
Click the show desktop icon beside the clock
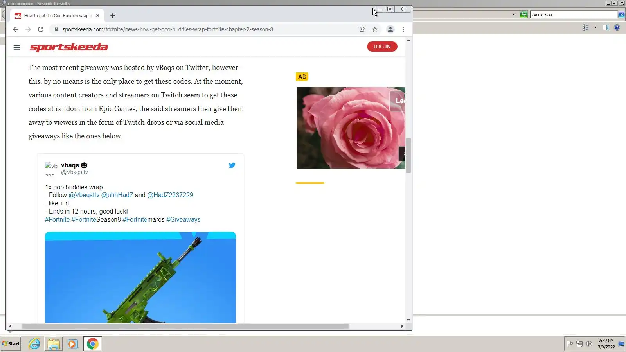(x=621, y=344)
